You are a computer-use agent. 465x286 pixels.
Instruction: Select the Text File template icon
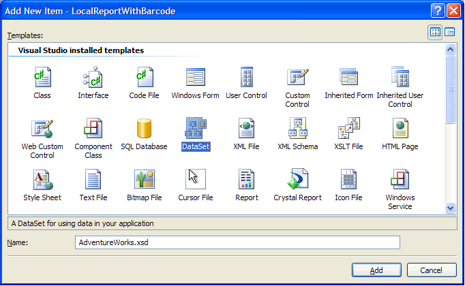(93, 179)
